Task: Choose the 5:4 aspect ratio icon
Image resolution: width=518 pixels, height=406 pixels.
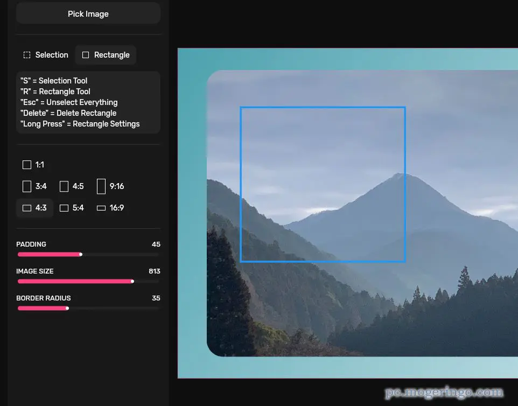Action: (64, 208)
